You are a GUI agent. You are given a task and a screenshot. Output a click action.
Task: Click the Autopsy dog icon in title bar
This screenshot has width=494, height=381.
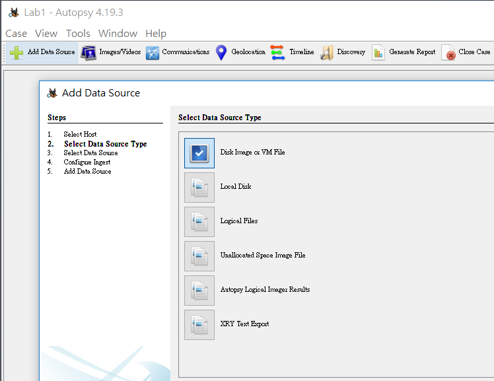tap(14, 13)
